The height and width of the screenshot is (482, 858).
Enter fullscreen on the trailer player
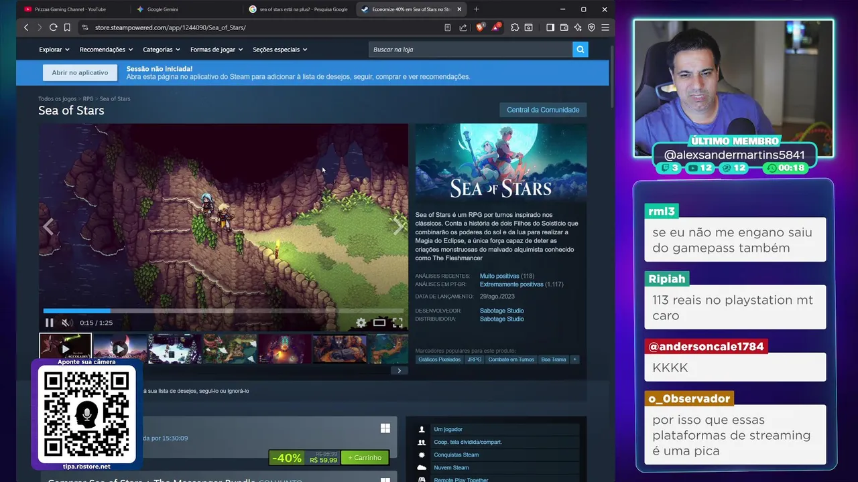point(397,323)
